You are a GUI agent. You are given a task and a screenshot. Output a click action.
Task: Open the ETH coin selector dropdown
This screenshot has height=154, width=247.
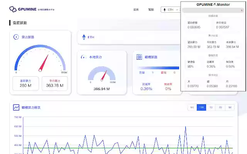click(171, 10)
